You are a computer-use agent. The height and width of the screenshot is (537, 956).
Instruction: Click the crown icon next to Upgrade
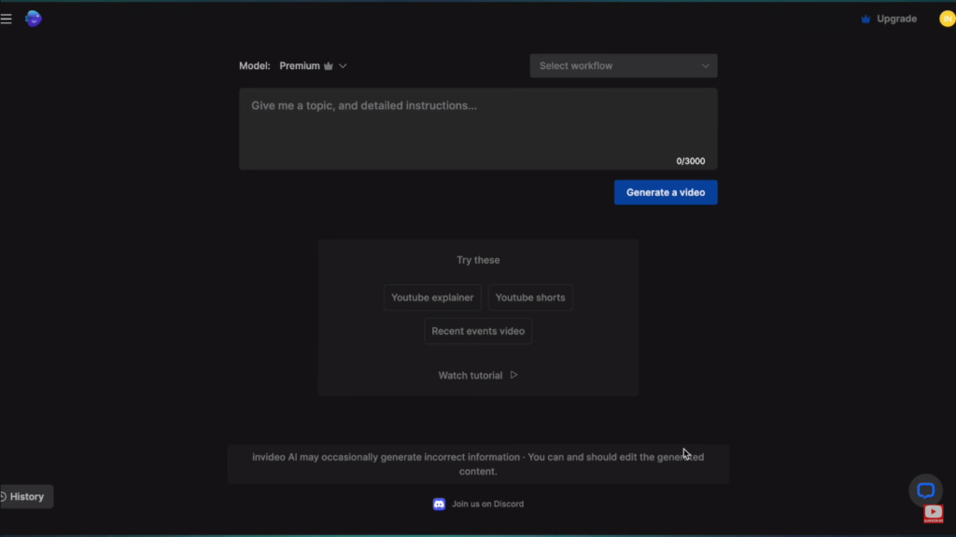[x=864, y=18]
